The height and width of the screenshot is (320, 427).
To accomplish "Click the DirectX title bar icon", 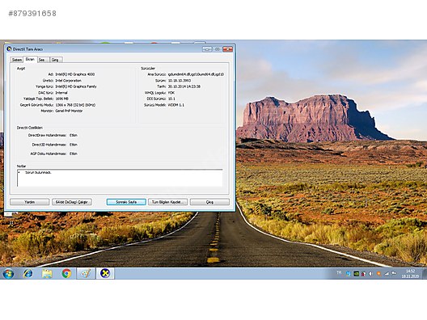I will [x=9, y=49].
